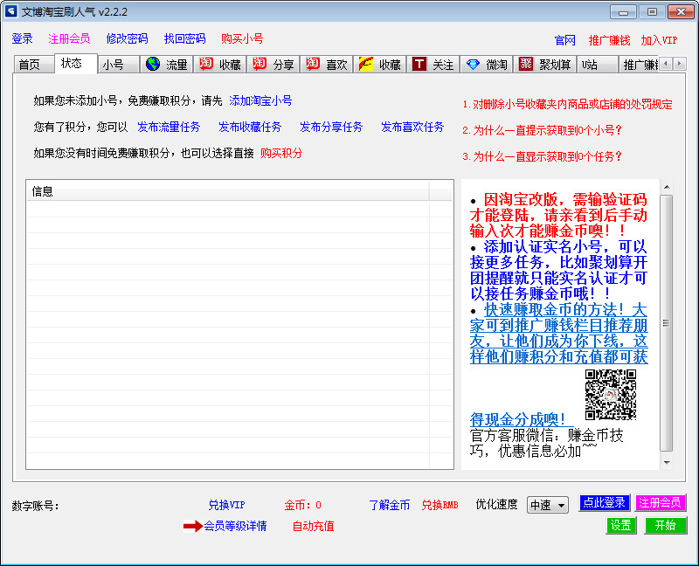The image size is (699, 566).
Task: Click the 购买积分 link
Action: (x=281, y=154)
